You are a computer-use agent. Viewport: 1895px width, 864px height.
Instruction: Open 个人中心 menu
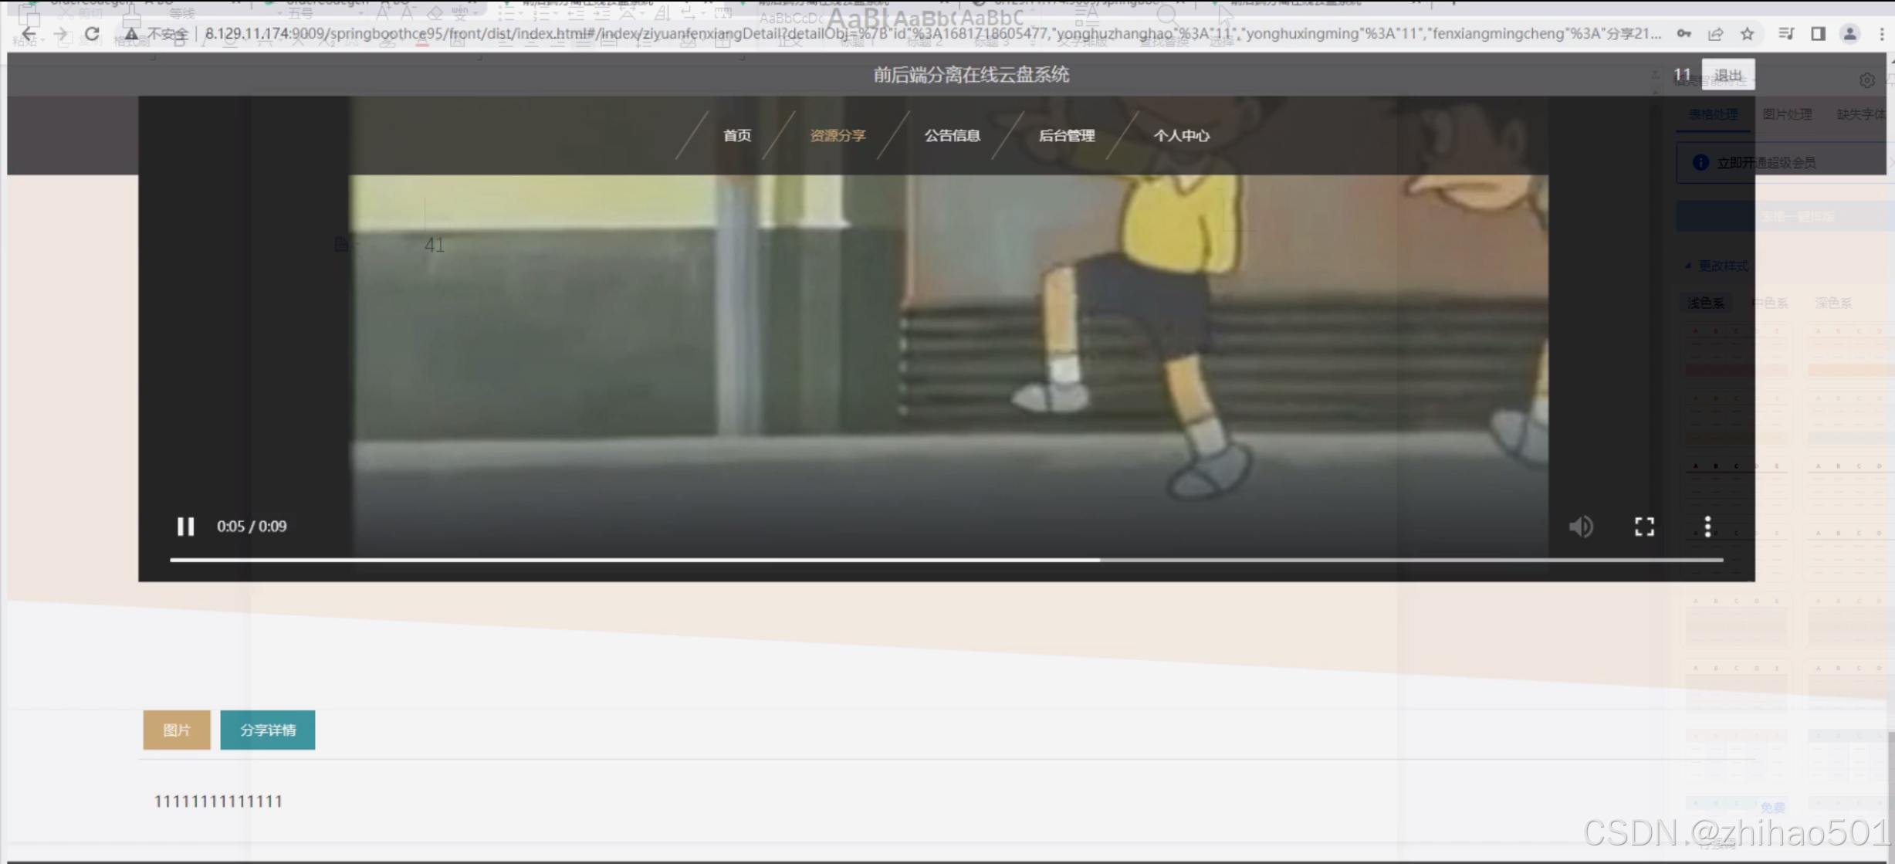[x=1181, y=136]
